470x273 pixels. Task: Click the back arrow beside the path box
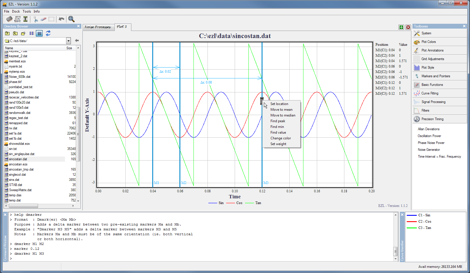(77, 41)
